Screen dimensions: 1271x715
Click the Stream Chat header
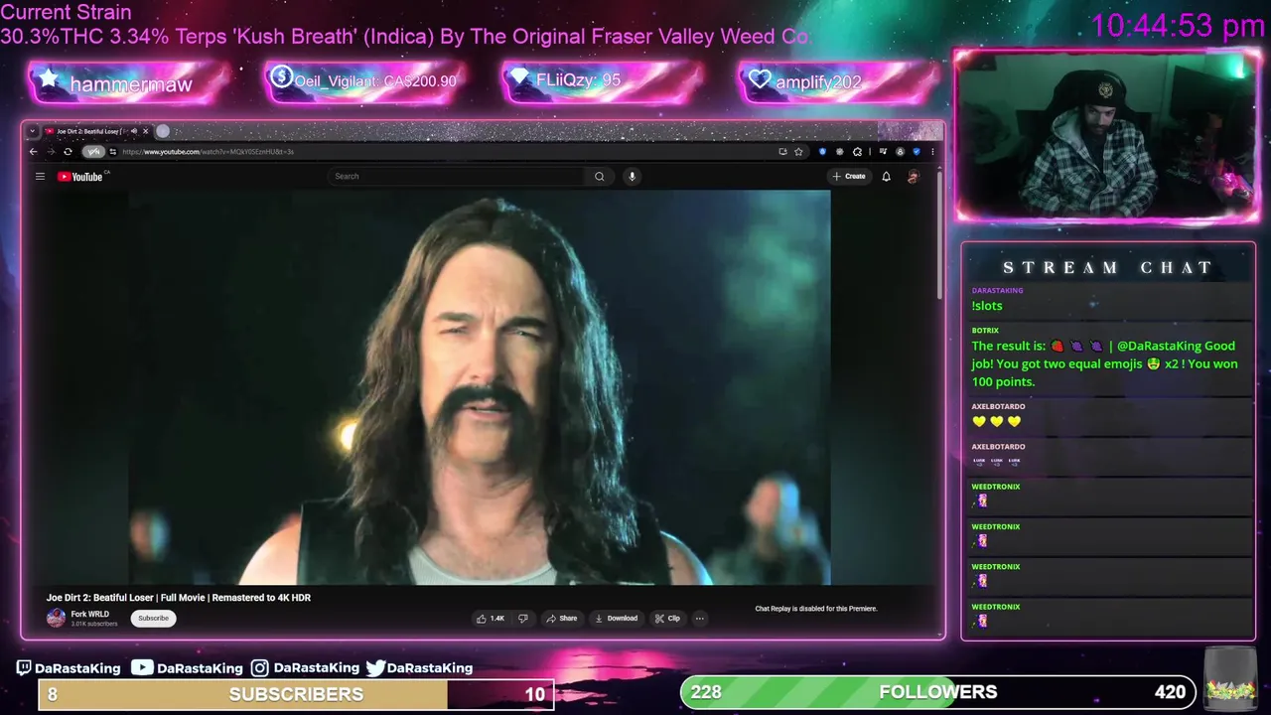(1107, 268)
